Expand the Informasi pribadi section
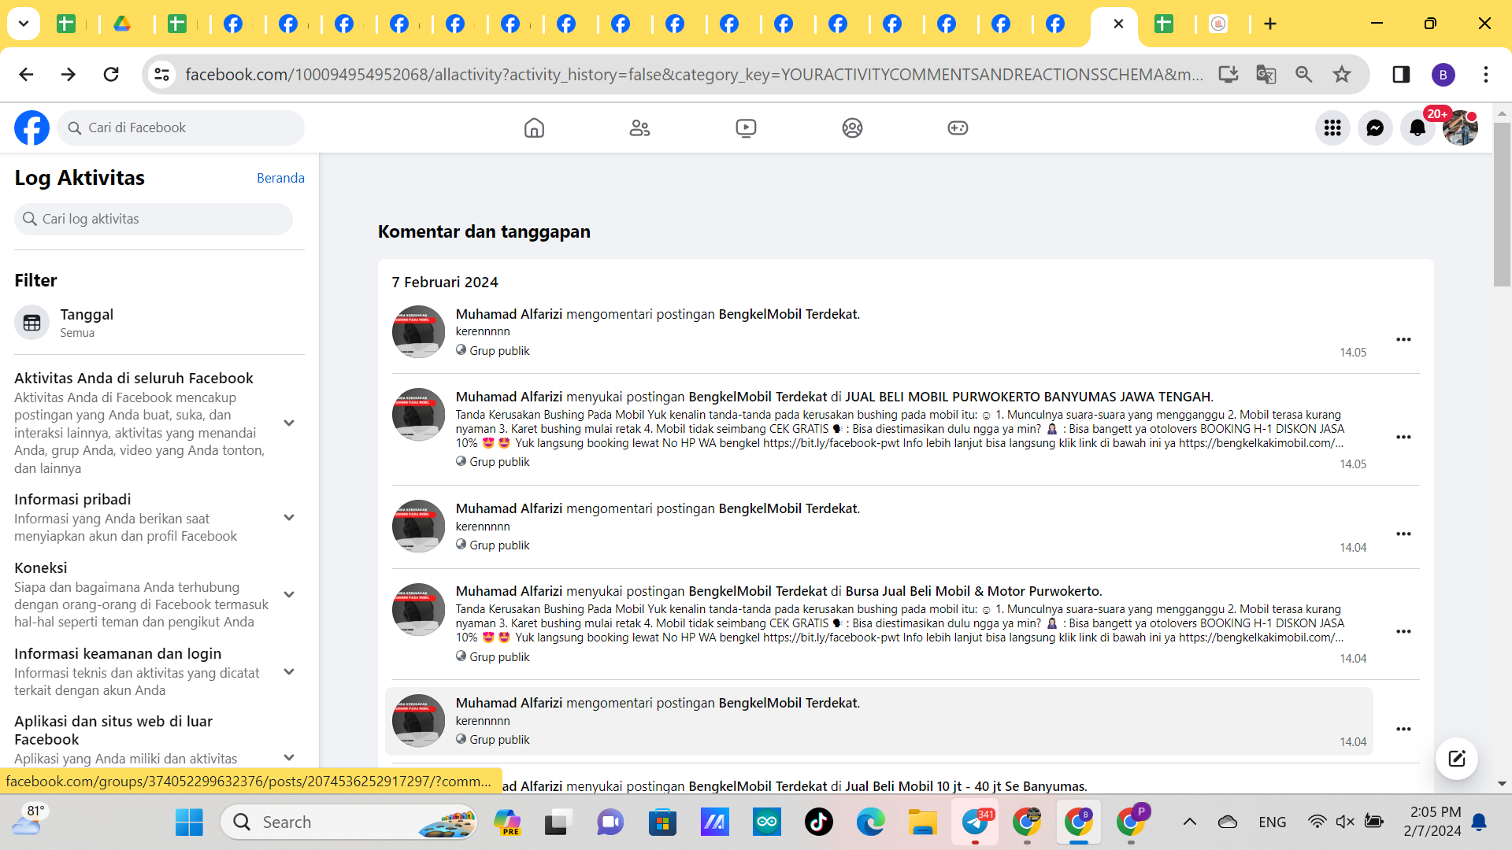Image resolution: width=1512 pixels, height=850 pixels. pos(289,517)
